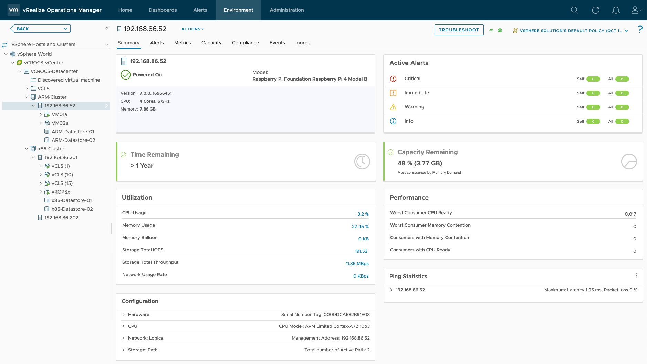647x364 pixels.
Task: Expand the Hardware configuration row
Action: (124, 315)
